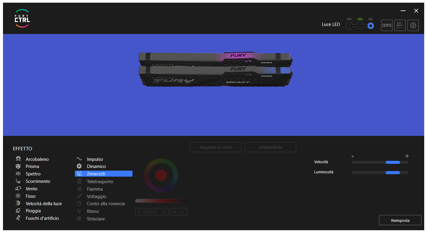Select the Dinamico effect label

tap(96, 166)
